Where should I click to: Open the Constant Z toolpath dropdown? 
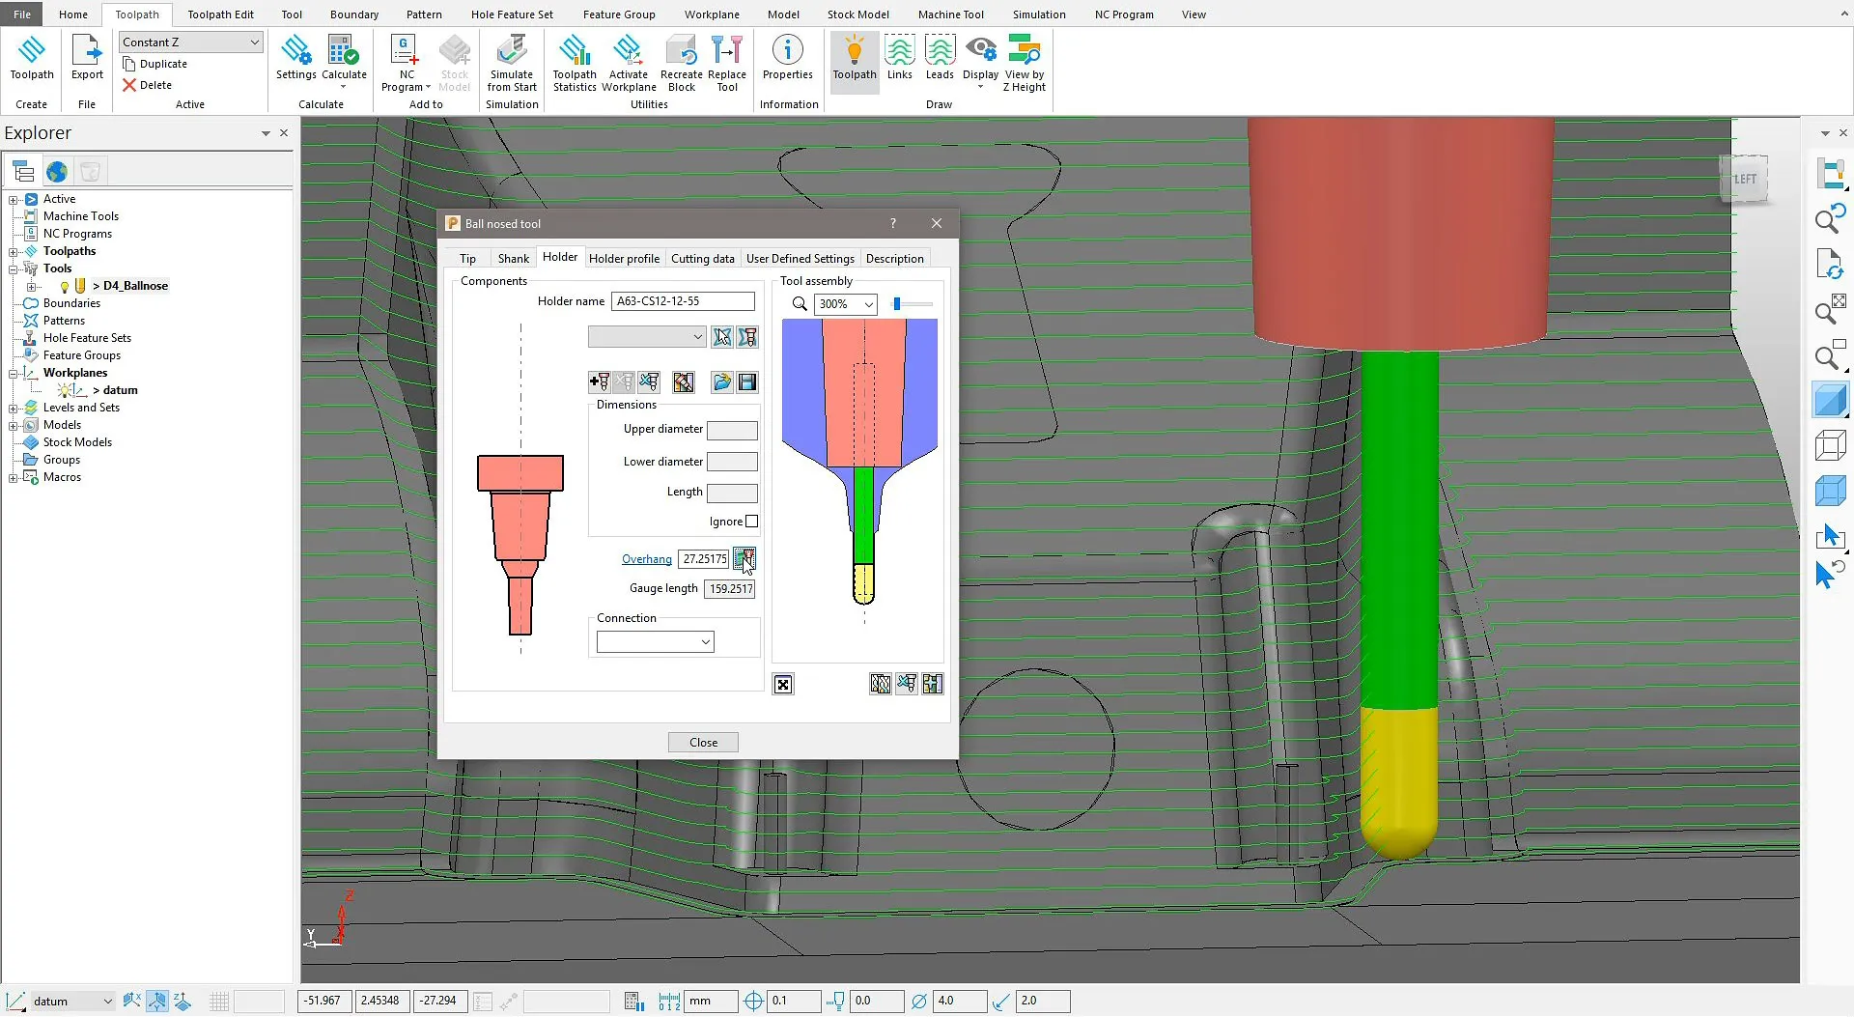(257, 42)
